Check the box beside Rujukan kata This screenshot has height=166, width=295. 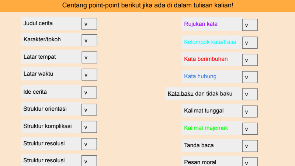[x=250, y=25]
